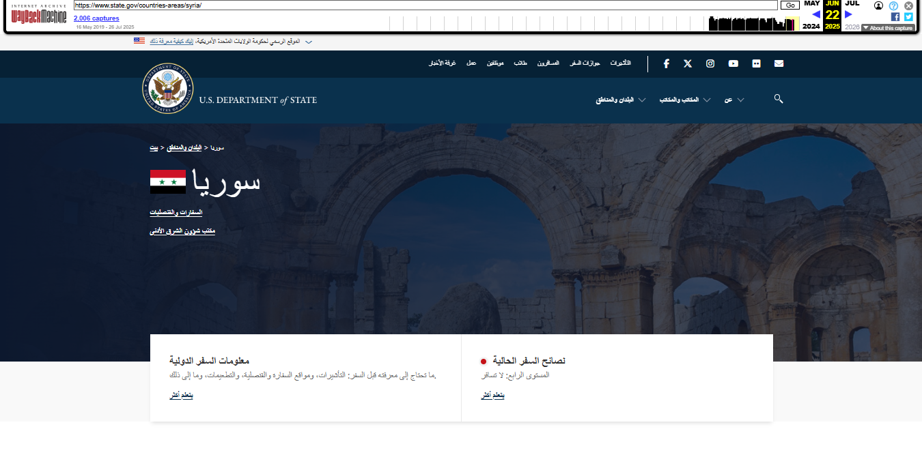Open the Flickr icon in header
This screenshot has width=922, height=455.
[756, 63]
